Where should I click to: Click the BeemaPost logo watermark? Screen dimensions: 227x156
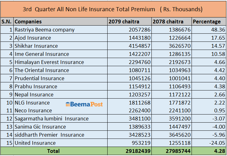tap(84, 105)
